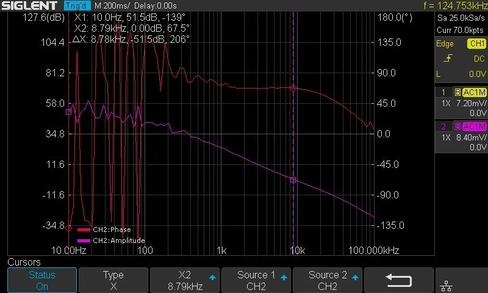Viewport: 488px width, 293px height.
Task: Click the Delay:0.00s readout
Action: click(156, 5)
